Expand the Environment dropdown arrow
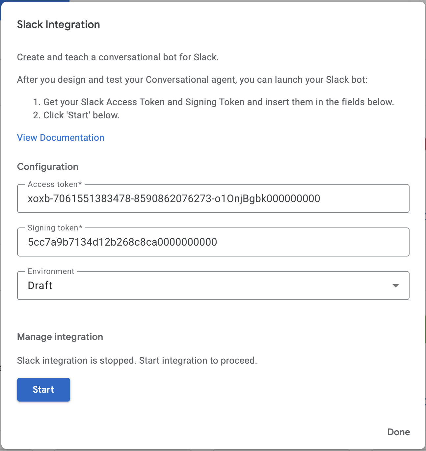 (396, 286)
